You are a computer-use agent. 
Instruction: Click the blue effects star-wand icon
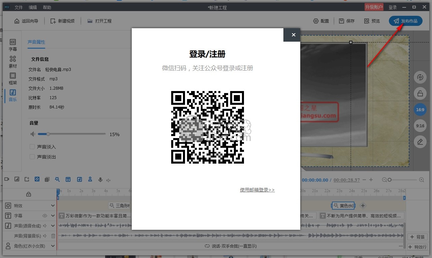tap(58, 180)
